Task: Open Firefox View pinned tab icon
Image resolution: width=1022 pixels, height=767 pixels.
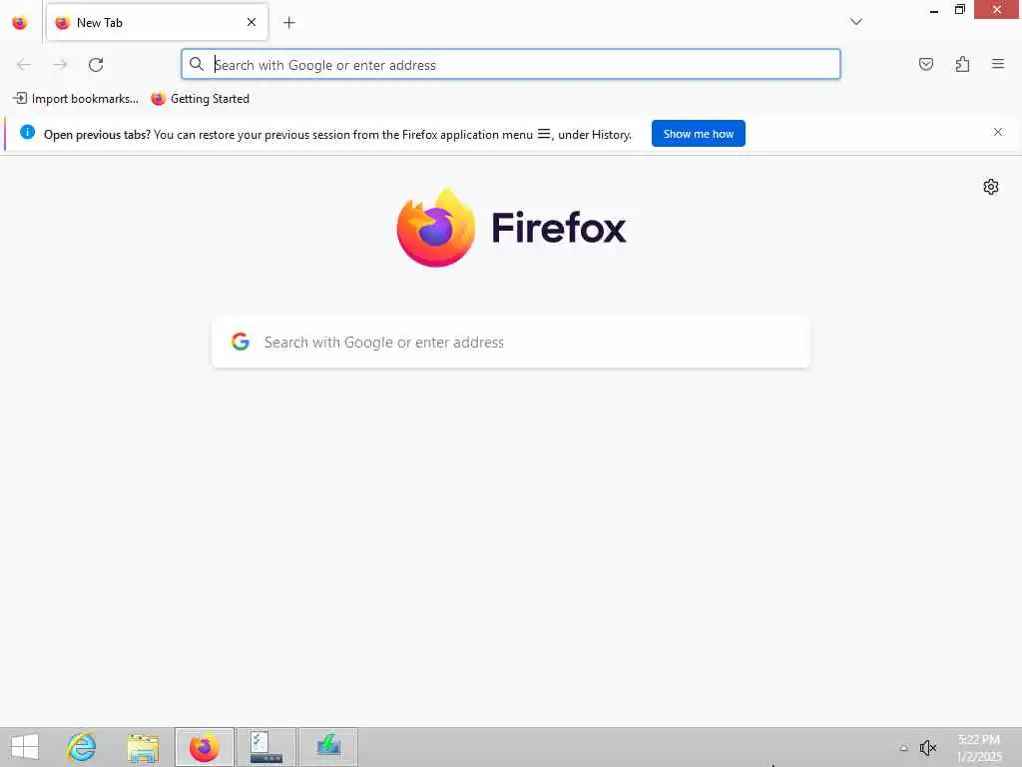Action: pos(20,23)
